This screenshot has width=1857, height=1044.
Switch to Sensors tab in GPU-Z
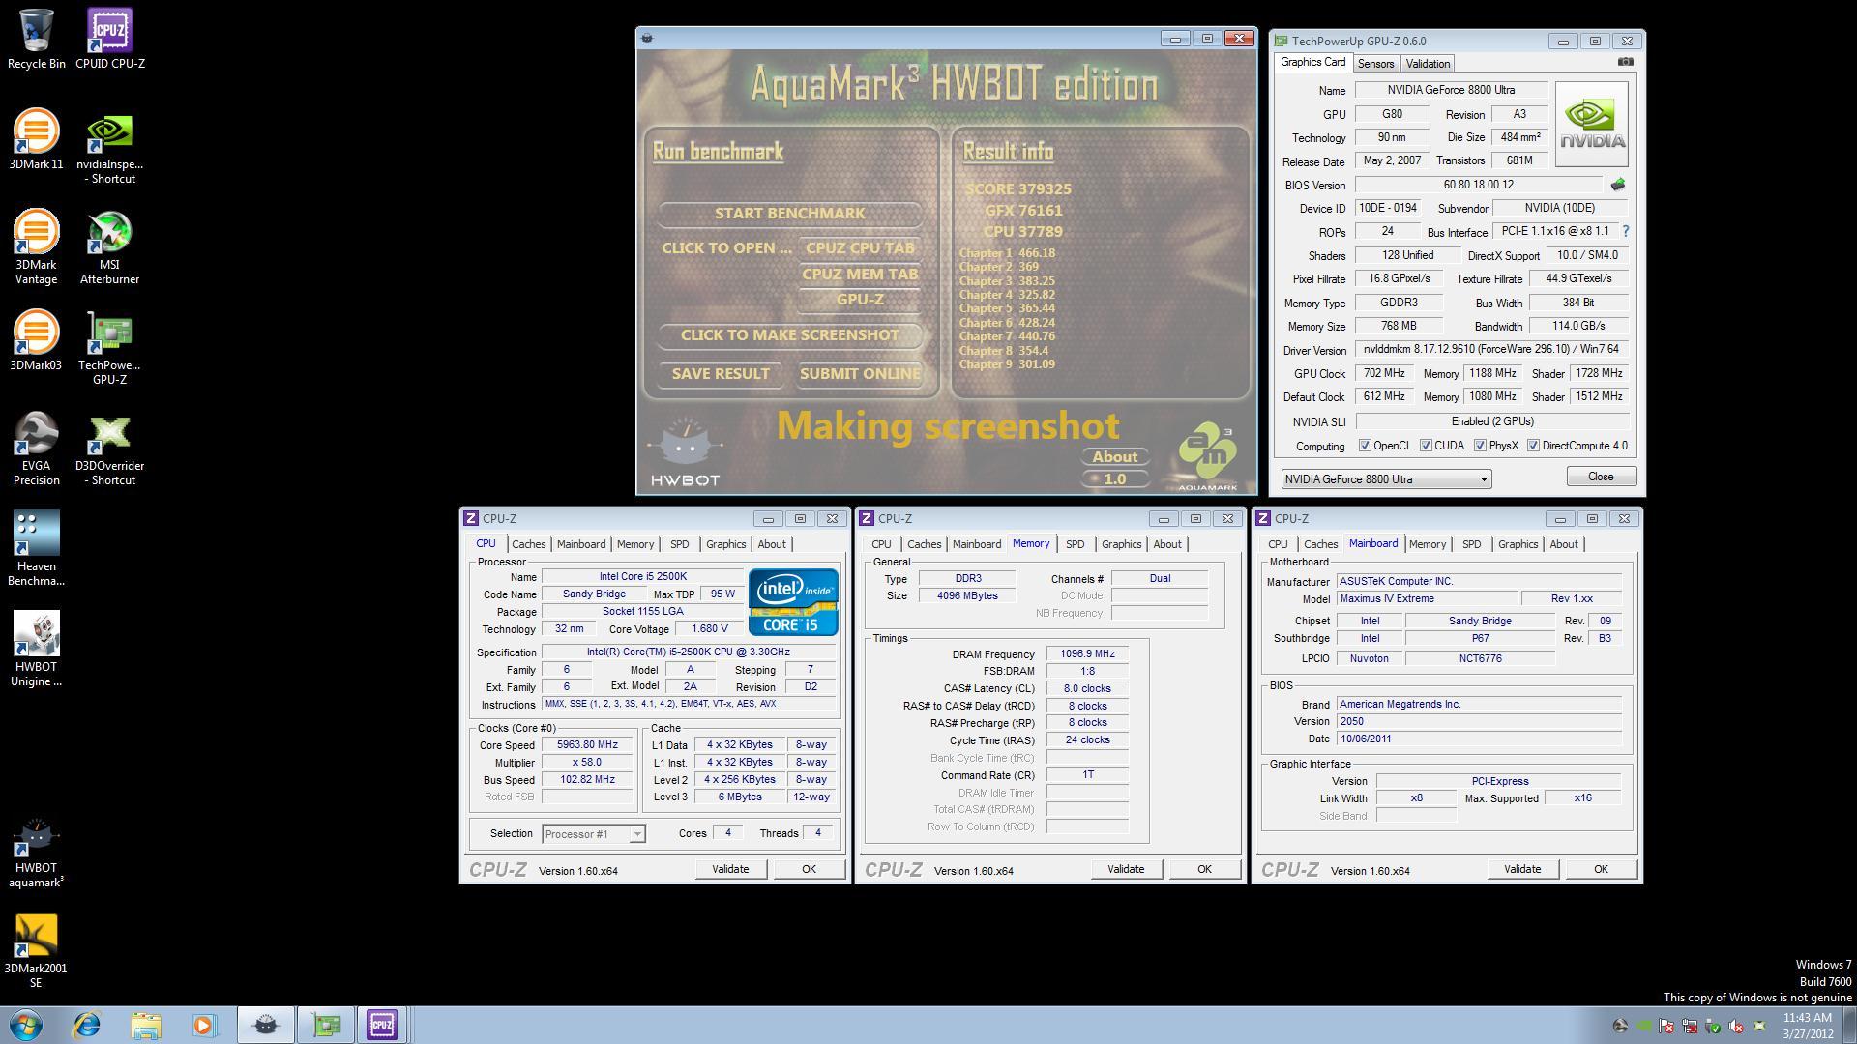point(1375,64)
